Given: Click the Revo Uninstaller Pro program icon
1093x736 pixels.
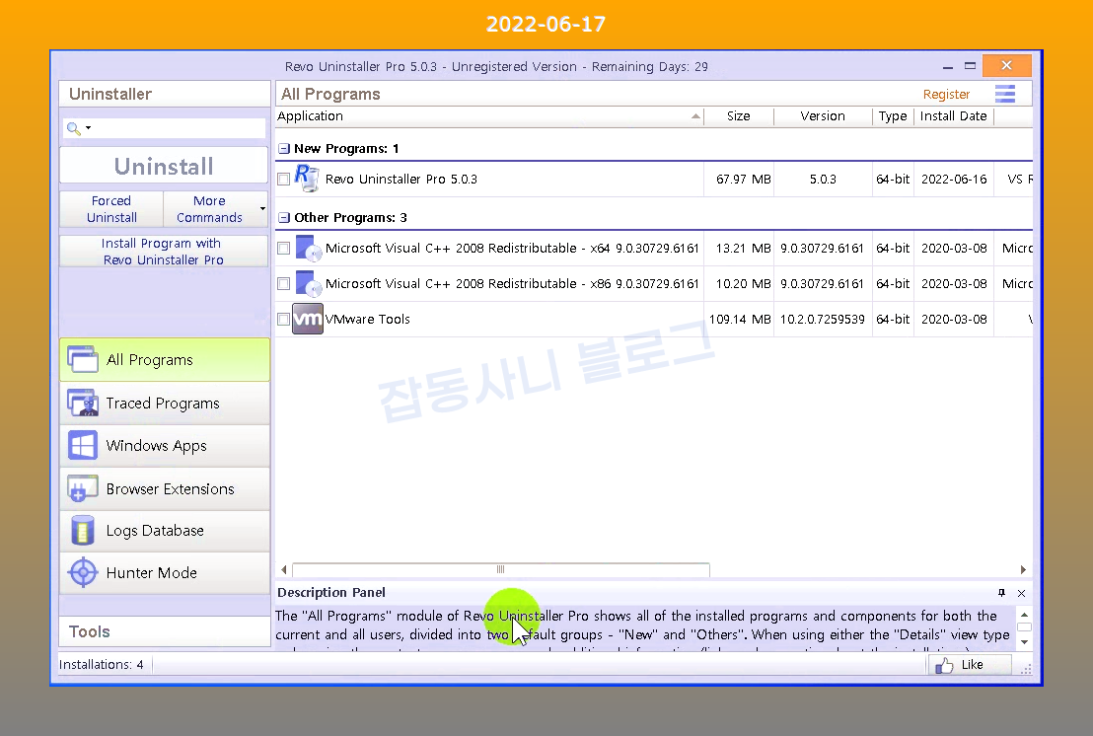Looking at the screenshot, I should point(306,179).
